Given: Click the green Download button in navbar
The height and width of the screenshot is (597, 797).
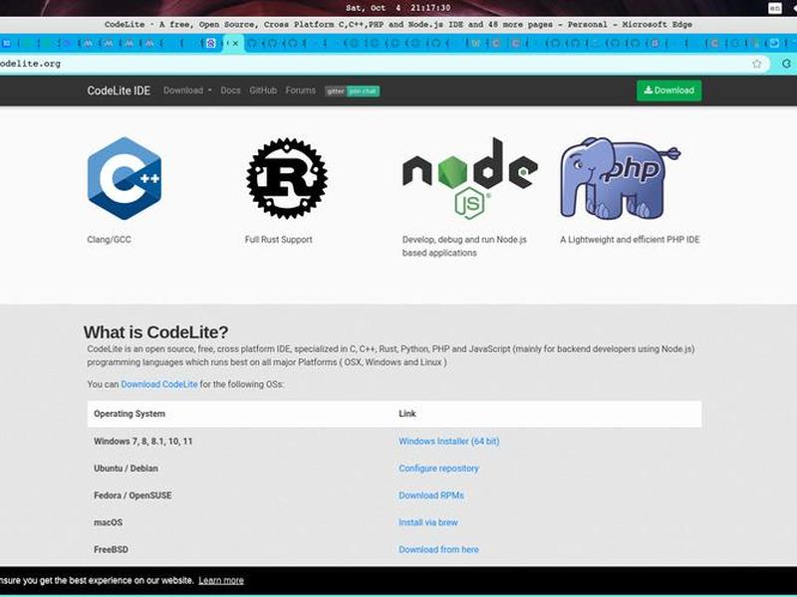Looking at the screenshot, I should 668,91.
